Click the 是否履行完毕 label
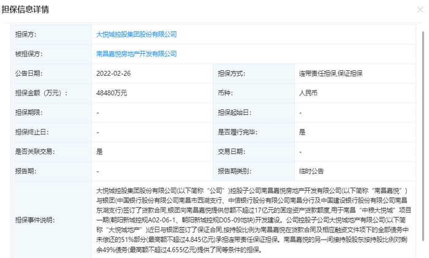 pos(238,132)
